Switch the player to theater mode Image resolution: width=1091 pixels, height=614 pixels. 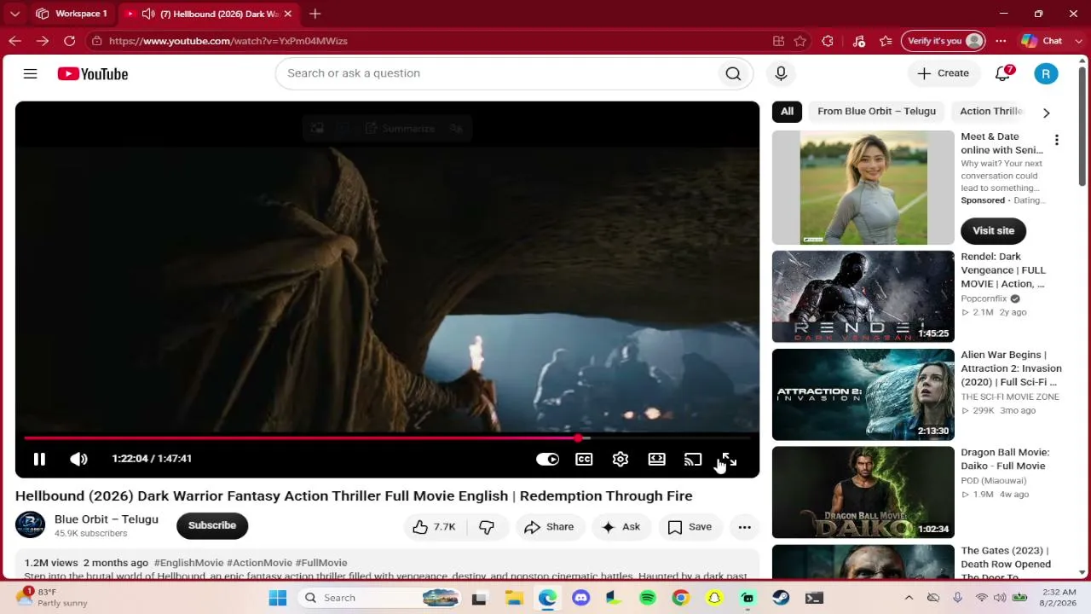656,460
